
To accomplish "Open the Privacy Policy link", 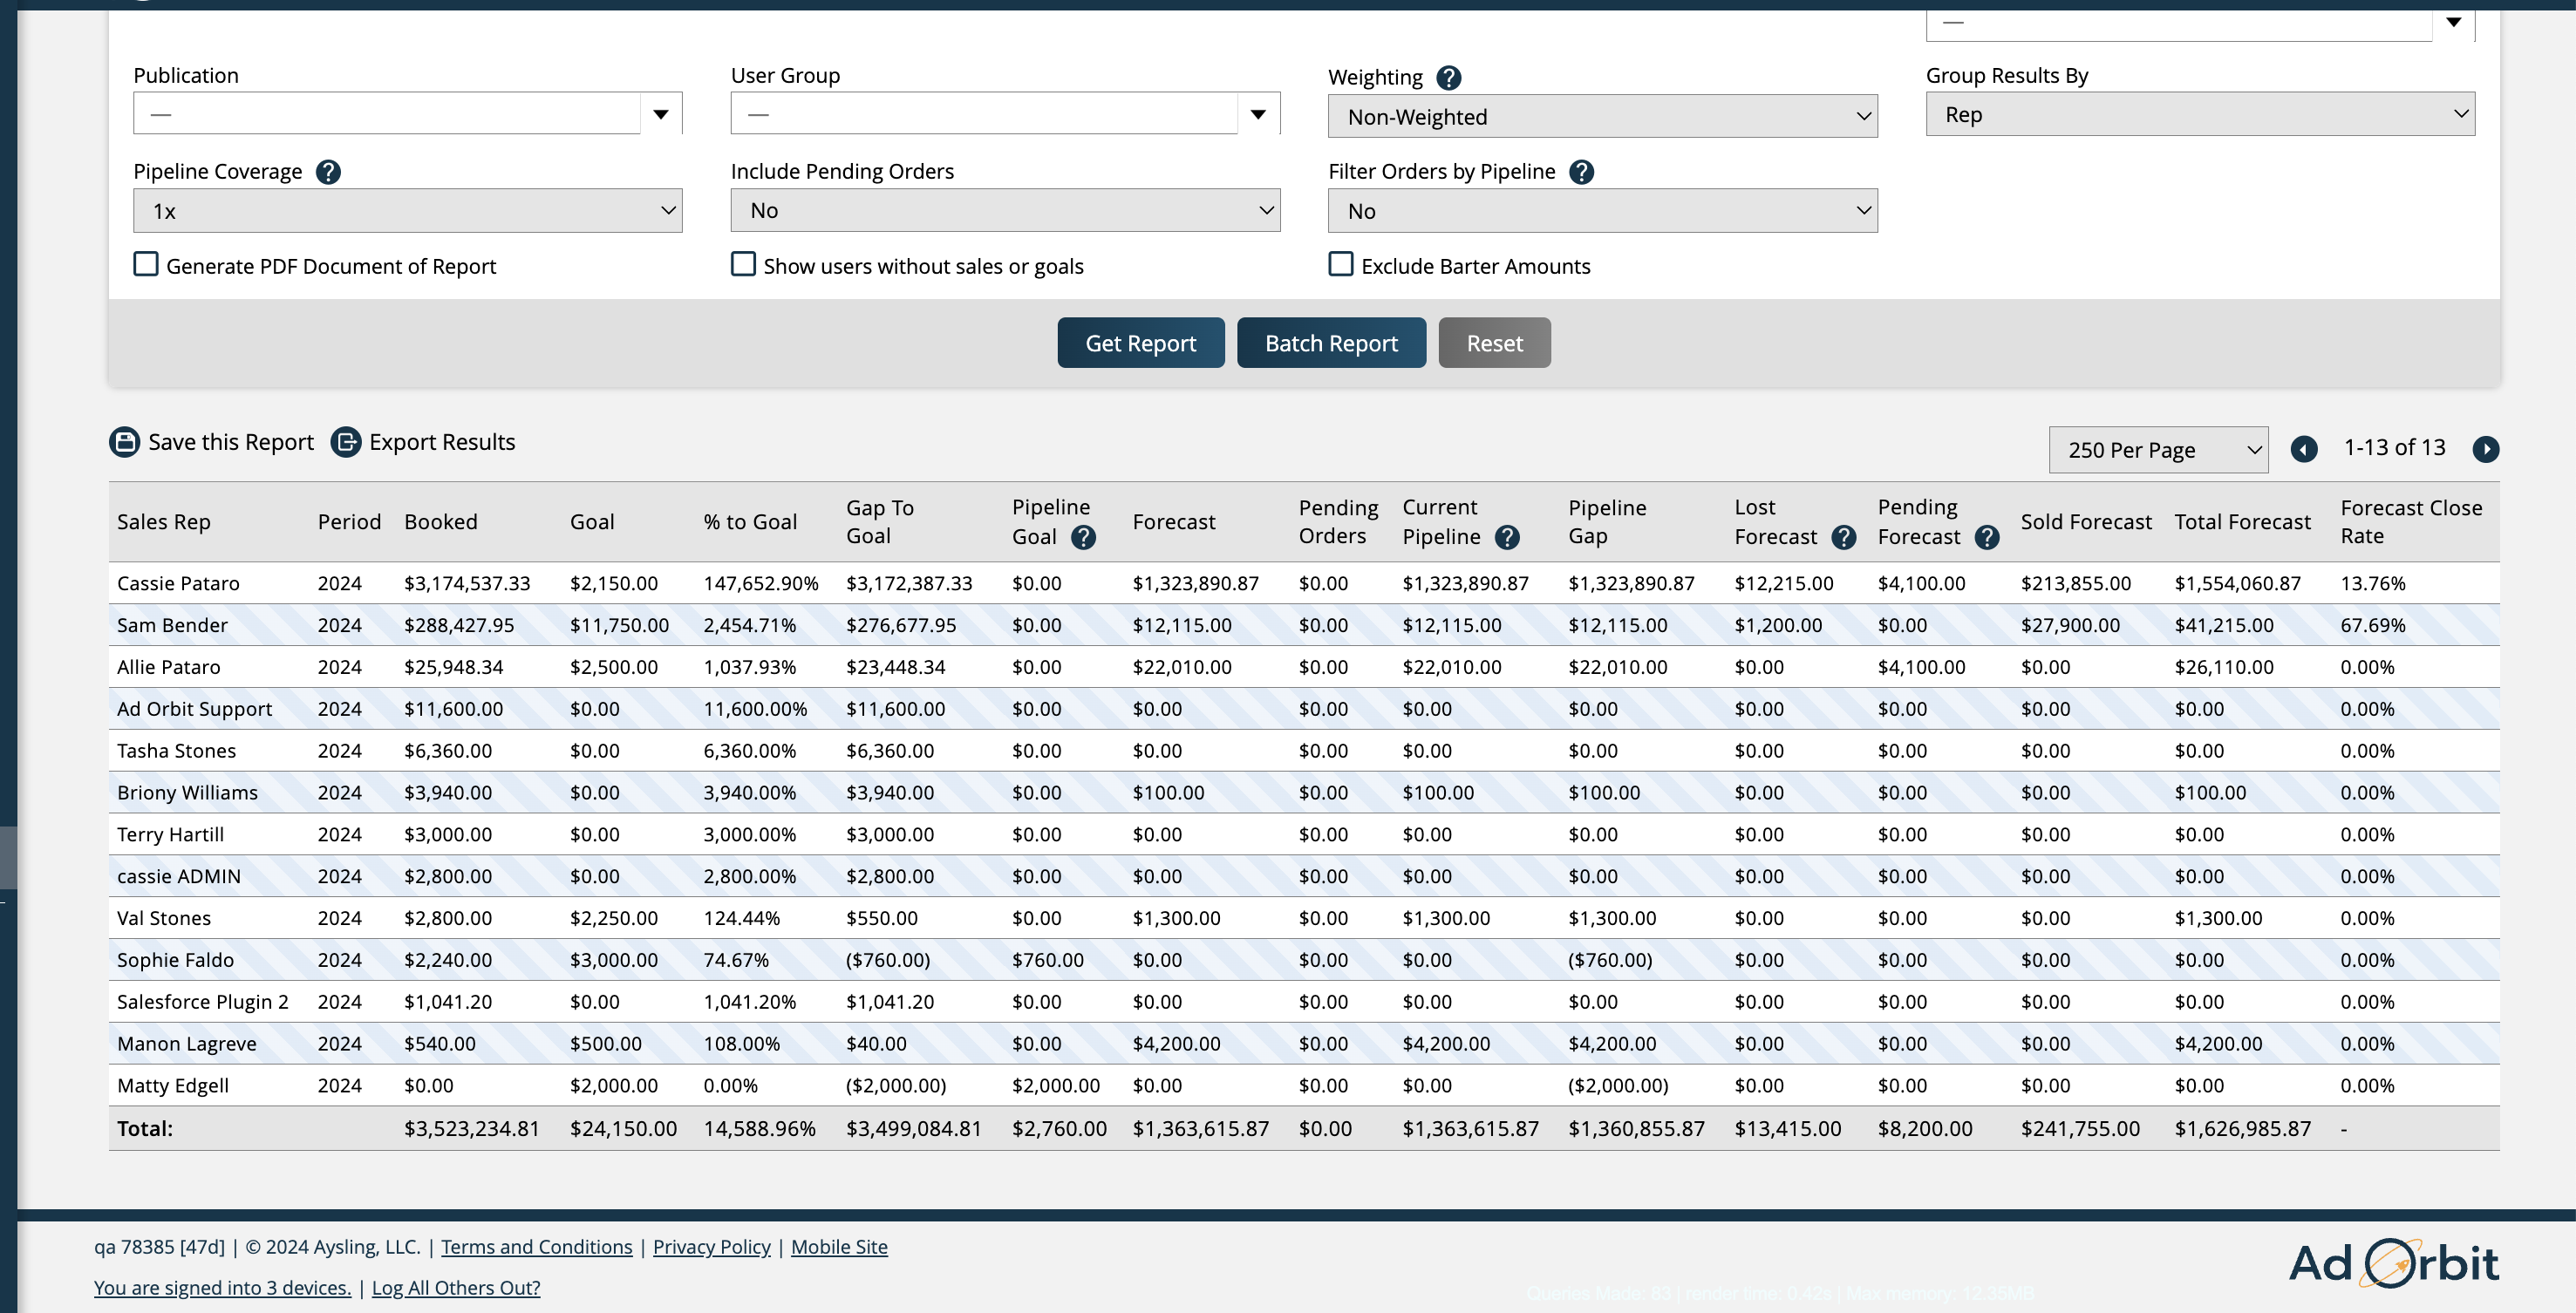I will tap(712, 1246).
